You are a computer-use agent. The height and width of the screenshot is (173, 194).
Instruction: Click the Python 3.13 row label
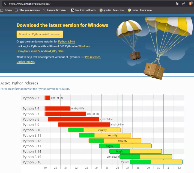pos(32,146)
